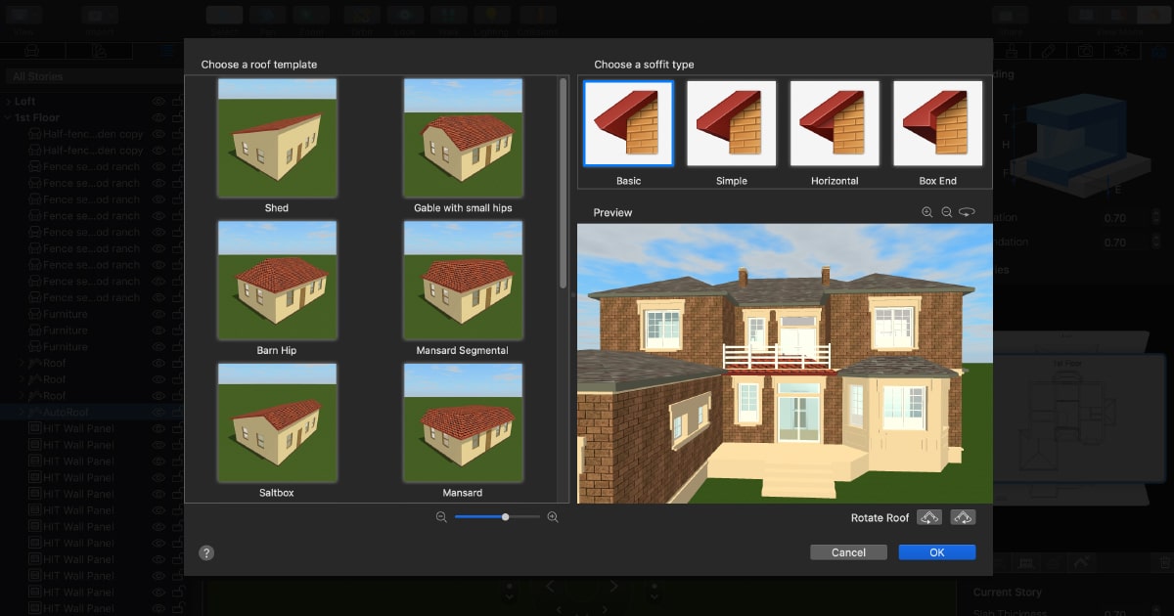The width and height of the screenshot is (1174, 616).
Task: Confirm roof settings with OK
Action: 936,552
